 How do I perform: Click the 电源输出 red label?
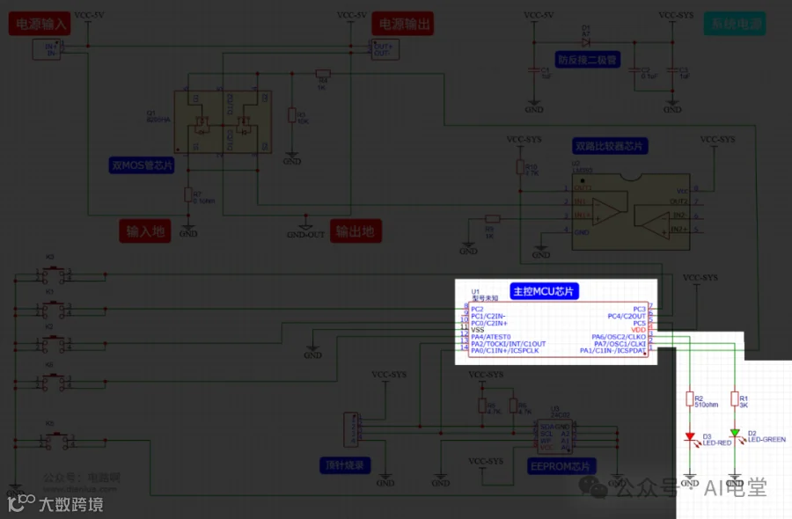(403, 24)
